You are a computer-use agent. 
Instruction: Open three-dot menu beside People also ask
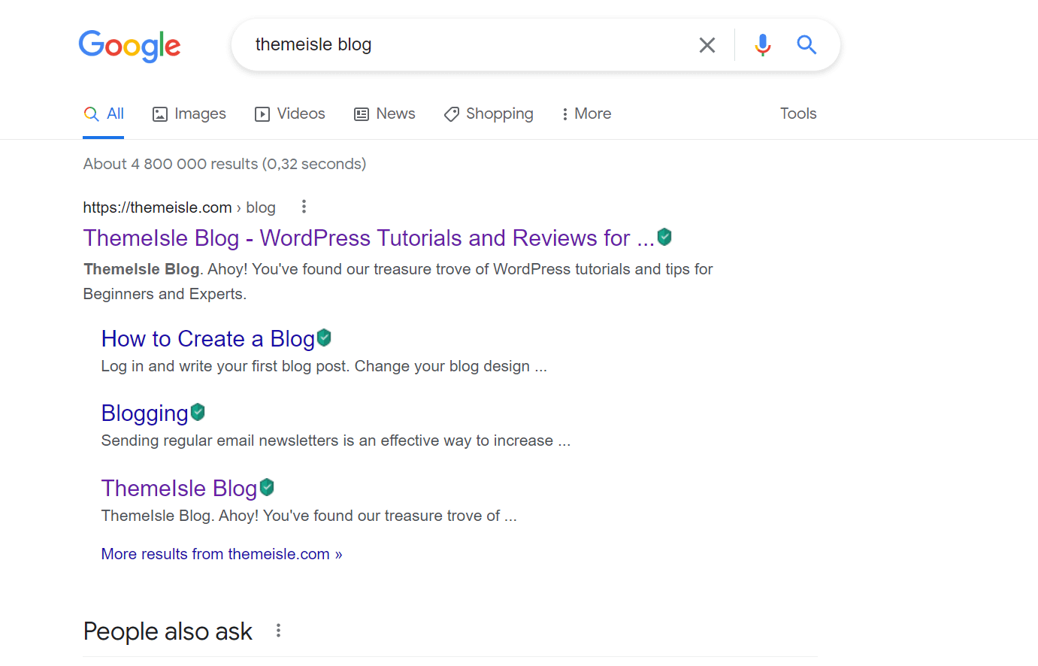coord(278,631)
